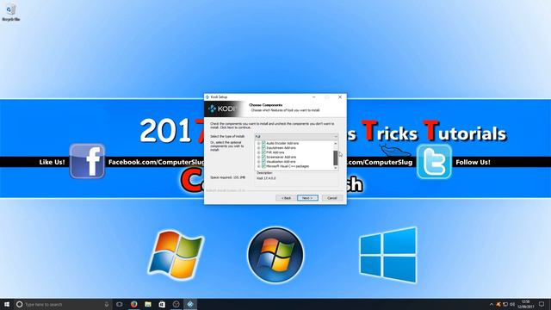Screen dimensions: 551x310
Task: Click the Space required text
Action: pos(227,177)
